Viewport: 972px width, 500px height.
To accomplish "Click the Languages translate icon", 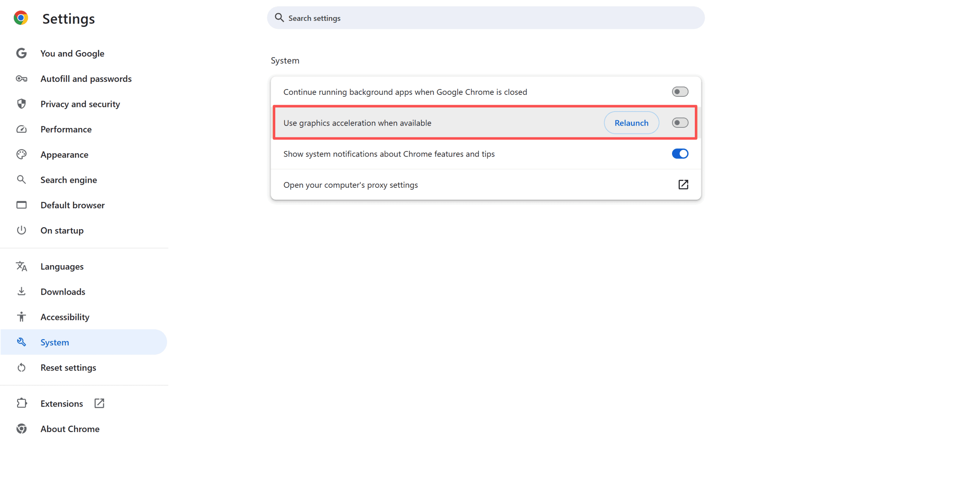I will click(22, 266).
